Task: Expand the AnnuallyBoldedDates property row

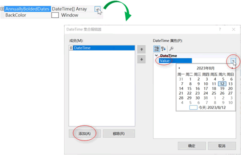Action: pos(2,9)
